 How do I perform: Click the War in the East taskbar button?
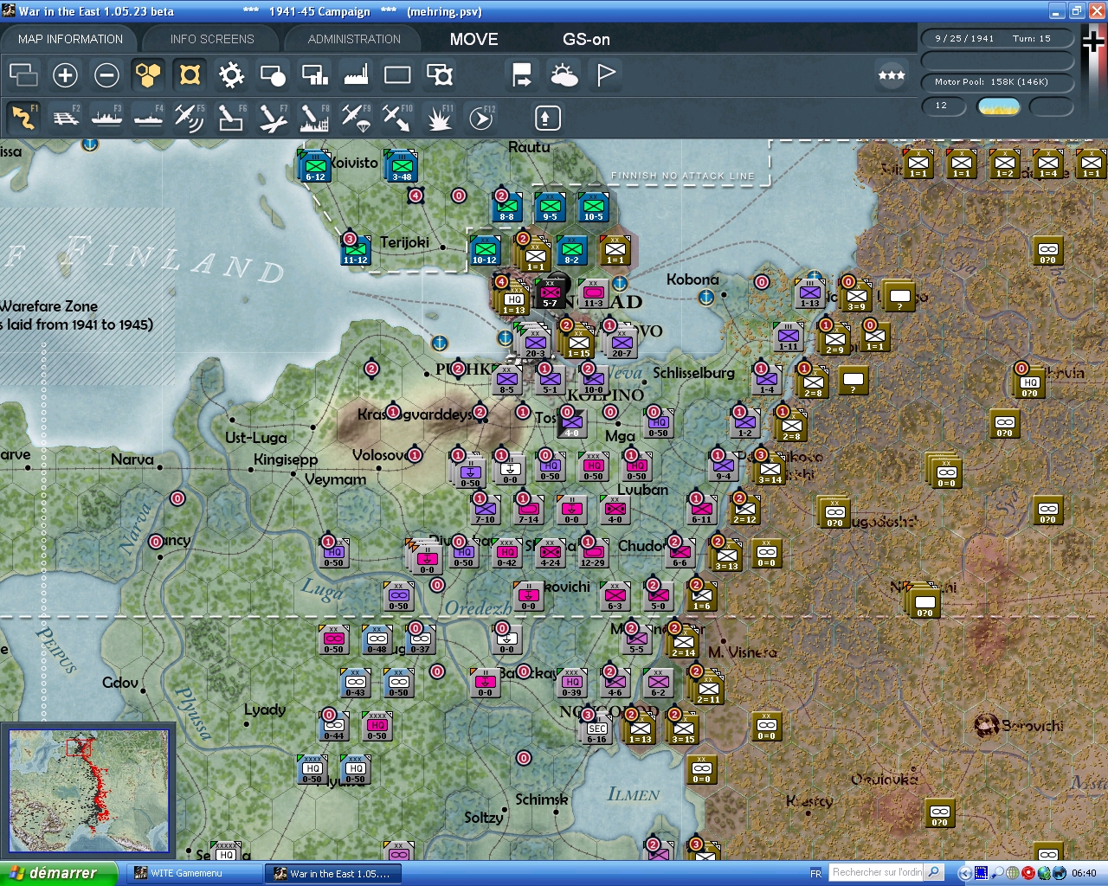[333, 874]
